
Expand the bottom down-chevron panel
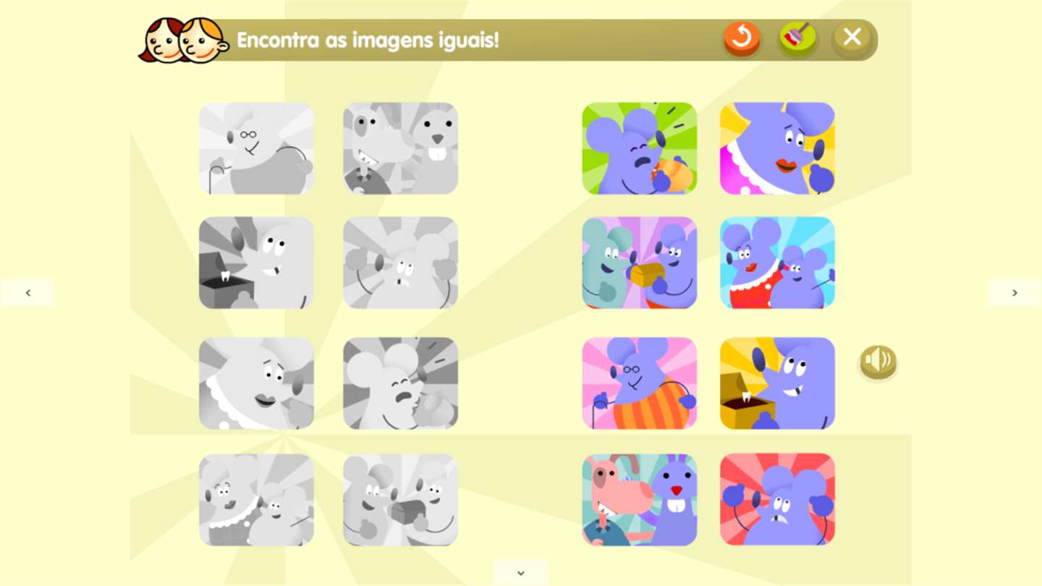point(520,573)
